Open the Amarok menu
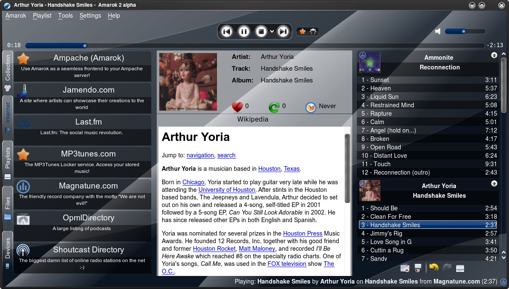The image size is (509, 289). tap(16, 16)
